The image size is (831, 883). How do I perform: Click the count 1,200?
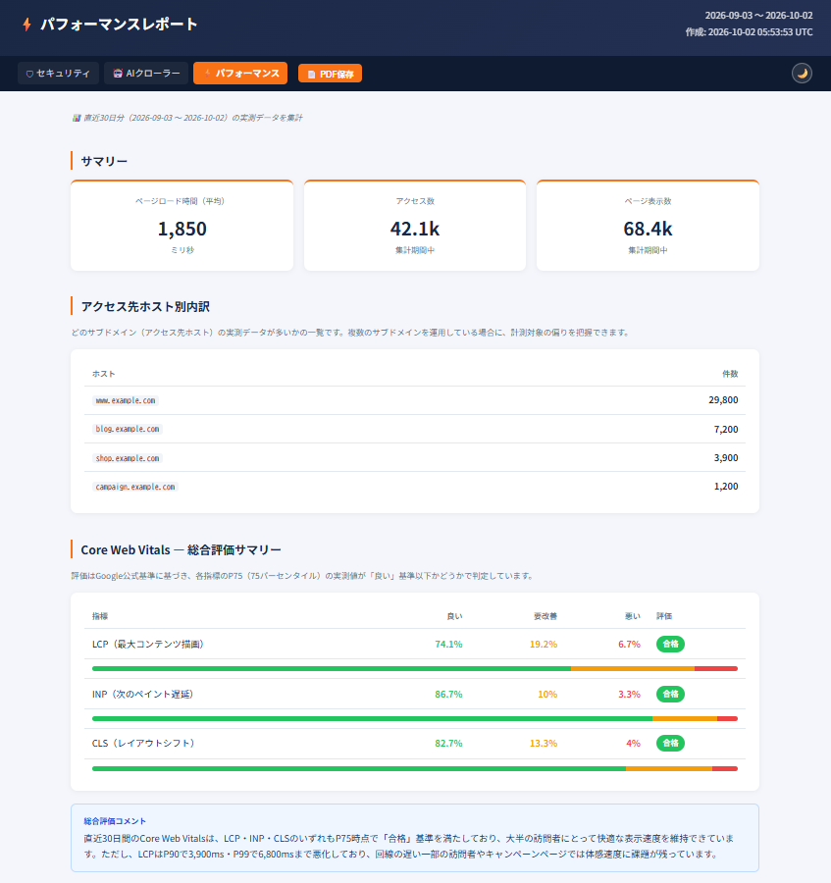click(x=726, y=486)
